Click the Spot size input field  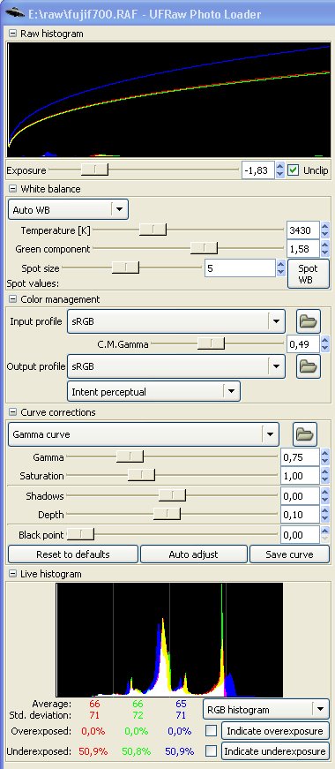pyautogui.click(x=240, y=268)
